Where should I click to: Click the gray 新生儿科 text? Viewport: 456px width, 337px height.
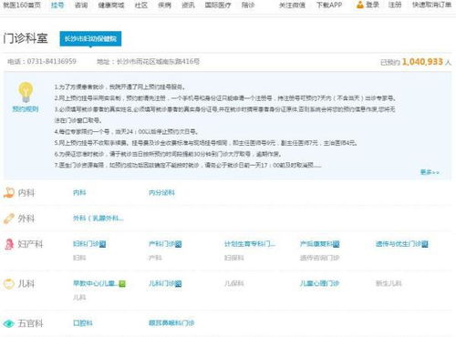click(389, 284)
